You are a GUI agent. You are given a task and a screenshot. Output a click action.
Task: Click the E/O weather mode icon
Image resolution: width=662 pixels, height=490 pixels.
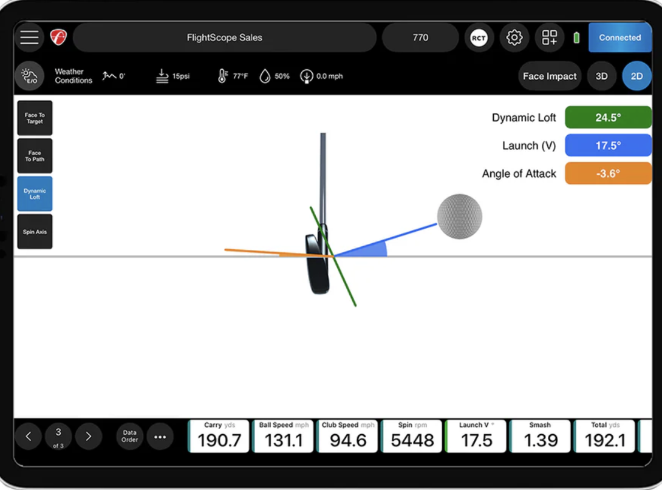coord(29,76)
